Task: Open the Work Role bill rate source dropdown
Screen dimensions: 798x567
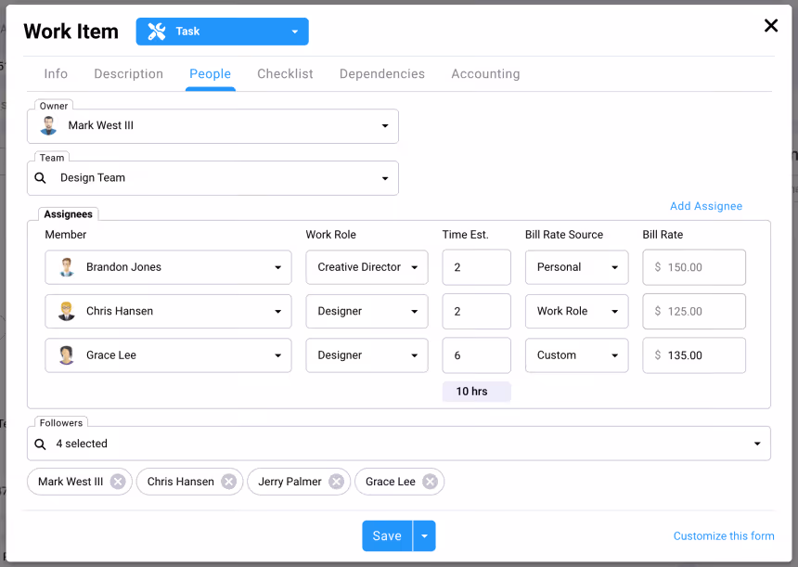Action: tap(576, 311)
